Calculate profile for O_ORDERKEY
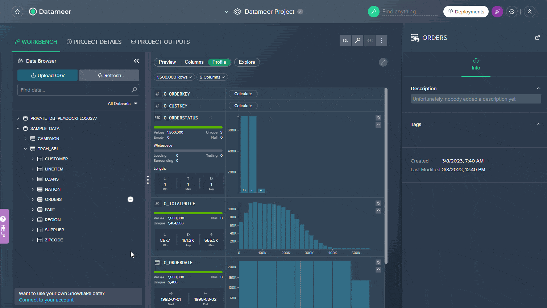Screen dimensions: 547x308 pyautogui.click(x=243, y=94)
